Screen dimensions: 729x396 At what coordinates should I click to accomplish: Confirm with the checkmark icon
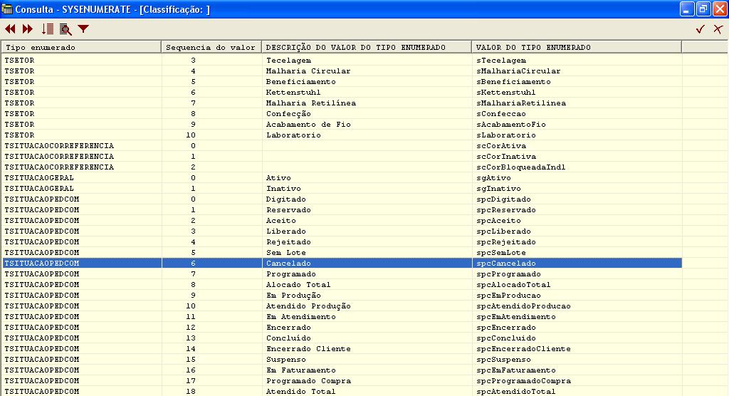click(701, 29)
